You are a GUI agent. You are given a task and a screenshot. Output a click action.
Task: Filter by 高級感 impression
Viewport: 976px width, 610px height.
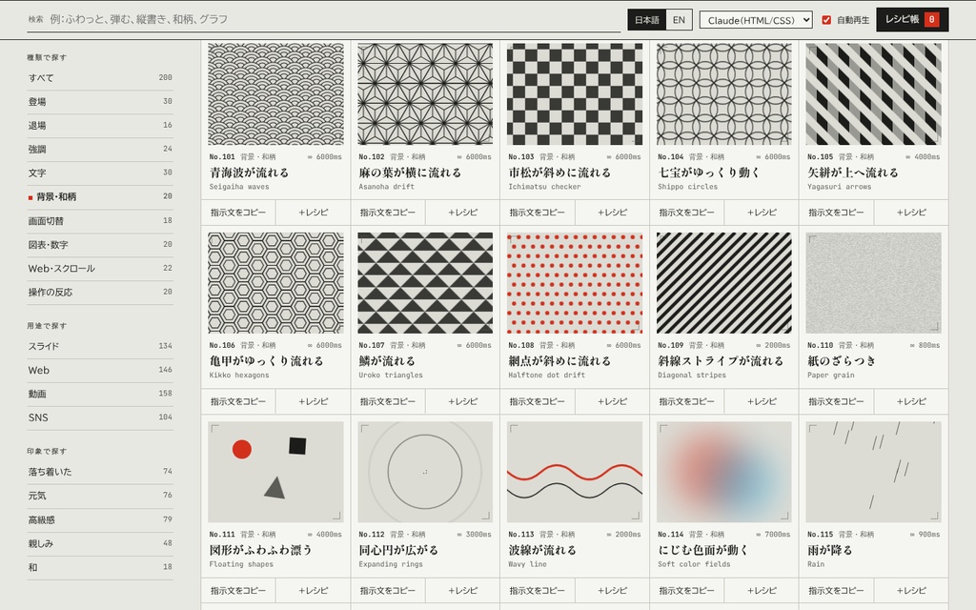[100, 519]
